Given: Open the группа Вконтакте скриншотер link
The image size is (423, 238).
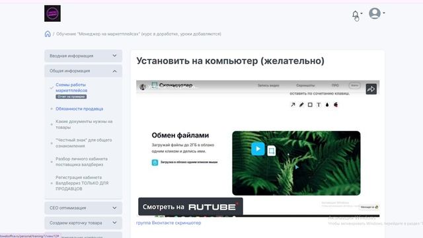Looking at the screenshot, I should pyautogui.click(x=169, y=223).
